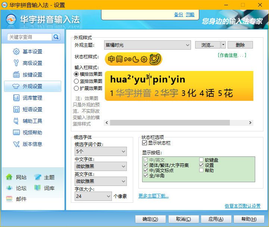Select 扩展效果图 radio button
This screenshot has height=227, width=269.
76,88
